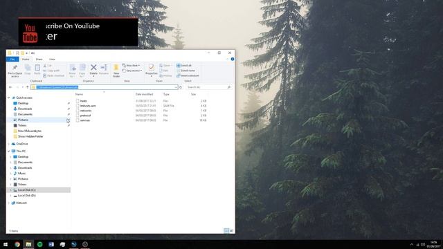Viewport: 443px width, 249px height.
Task: Collapse the This PC tree node
Action: pos(9,151)
